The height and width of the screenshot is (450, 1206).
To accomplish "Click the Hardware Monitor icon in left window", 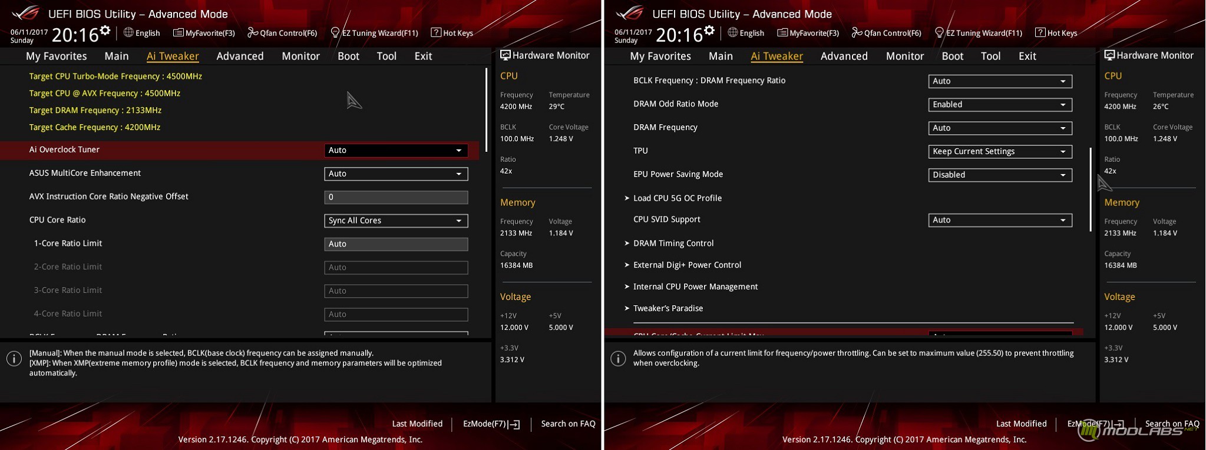I will (x=505, y=55).
